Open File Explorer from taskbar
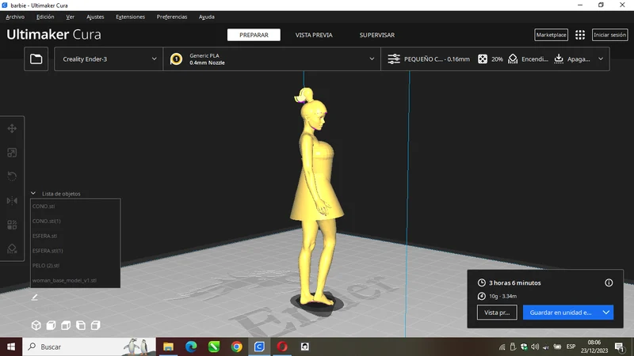Viewport: 634px width, 356px height. [168, 347]
